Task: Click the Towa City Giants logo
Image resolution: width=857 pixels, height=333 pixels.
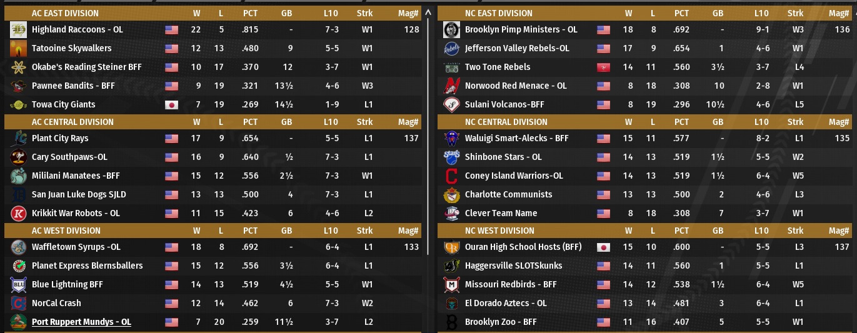Action: (18, 104)
